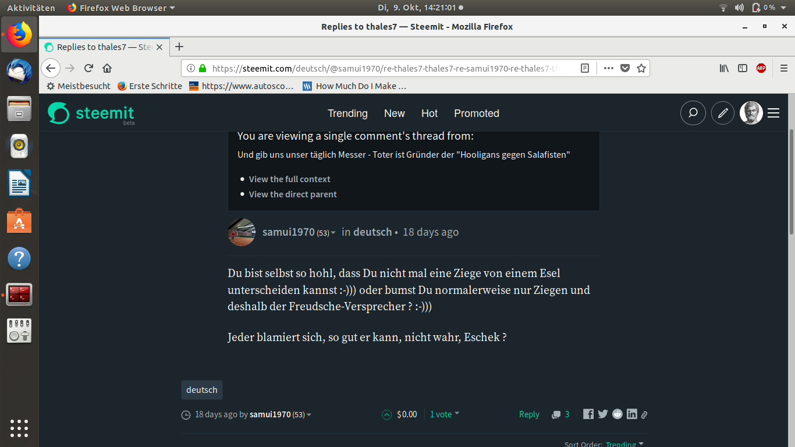Open the Files manager in the dock
795x447 pixels.
pyautogui.click(x=19, y=108)
